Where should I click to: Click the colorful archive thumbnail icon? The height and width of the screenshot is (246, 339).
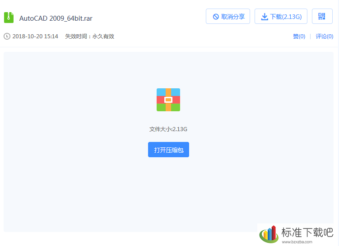tap(168, 100)
